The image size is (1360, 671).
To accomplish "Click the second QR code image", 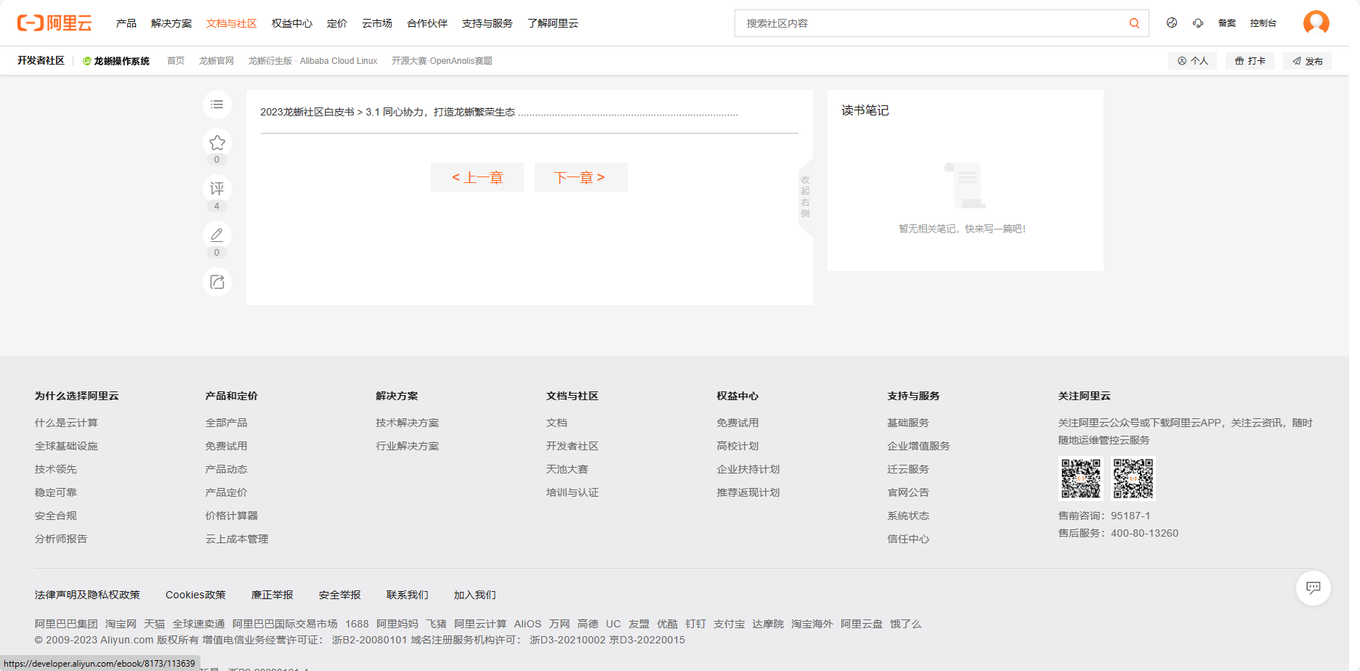I will (x=1133, y=479).
